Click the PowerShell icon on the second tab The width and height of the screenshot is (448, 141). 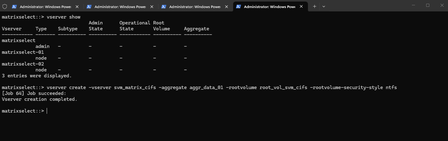pyautogui.click(x=89, y=6)
